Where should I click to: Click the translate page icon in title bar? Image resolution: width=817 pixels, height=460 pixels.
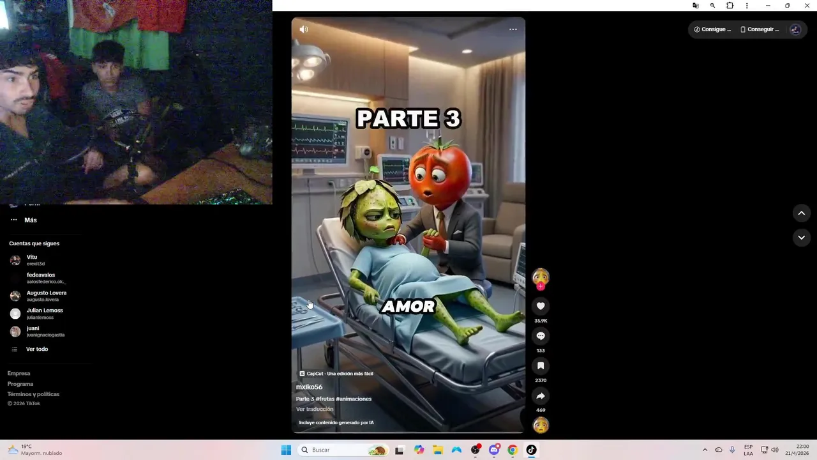[696, 6]
